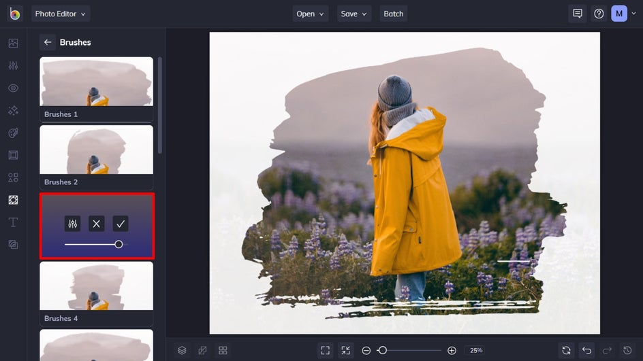643x361 pixels.
Task: Click the Brushes 4 label
Action: coord(61,318)
